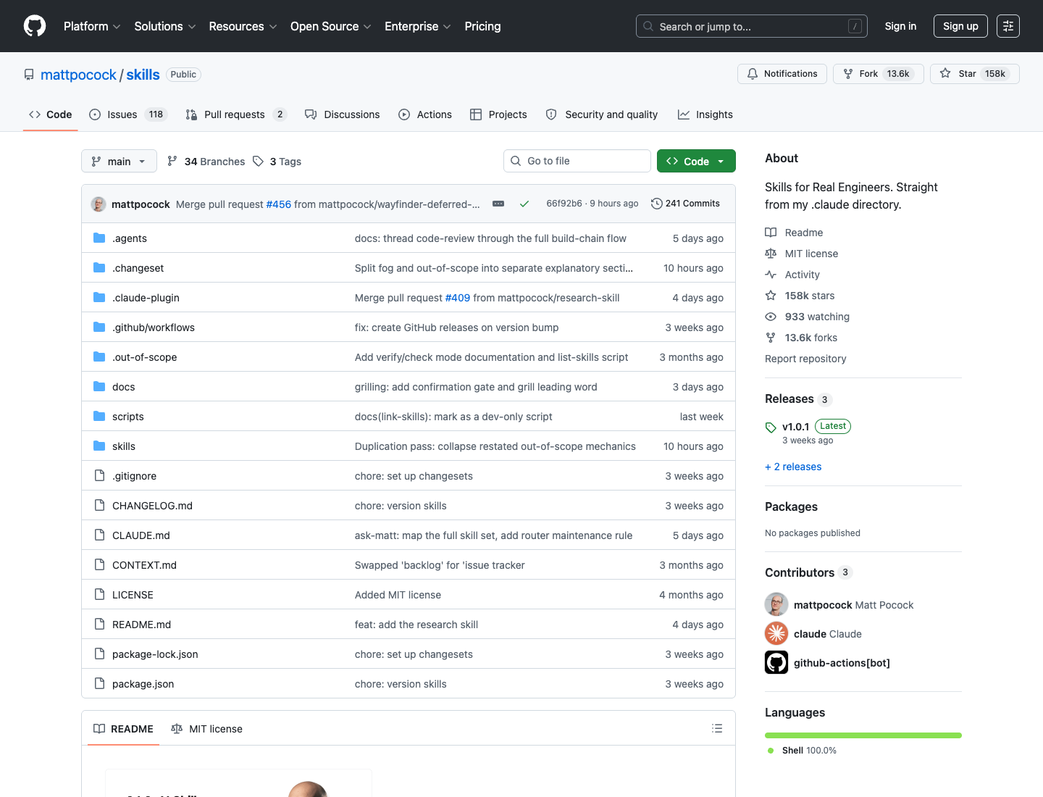
Task: Click the Readme book icon in About
Action: [x=771, y=233]
